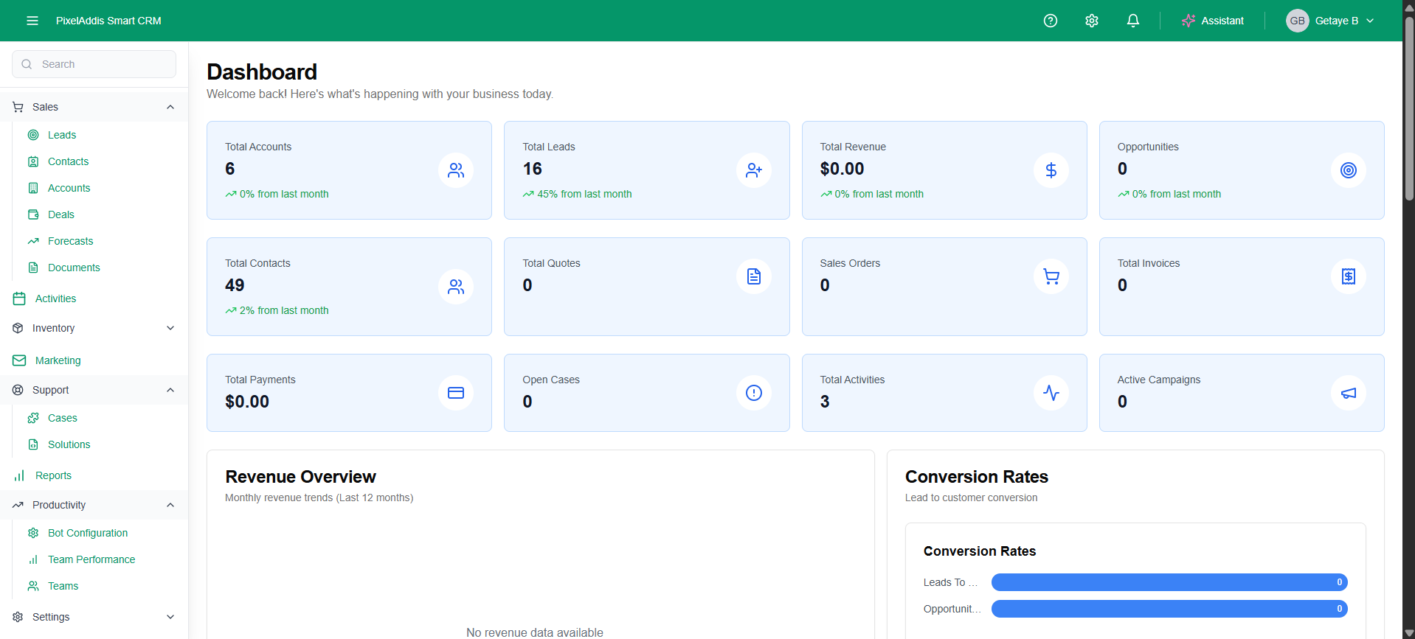The width and height of the screenshot is (1415, 639).
Task: Click the Opportunities target icon
Action: pyautogui.click(x=1349, y=170)
